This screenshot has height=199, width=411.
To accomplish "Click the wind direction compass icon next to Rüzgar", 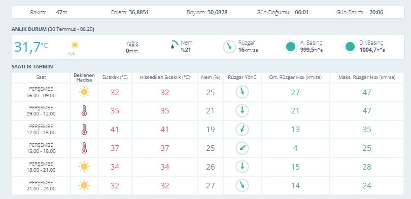I will [x=229, y=47].
